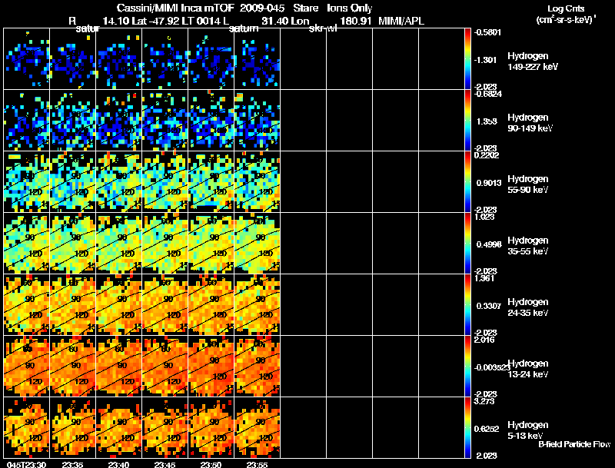Click the 'Hydrogen 24-35 keV' row label

pyautogui.click(x=528, y=307)
